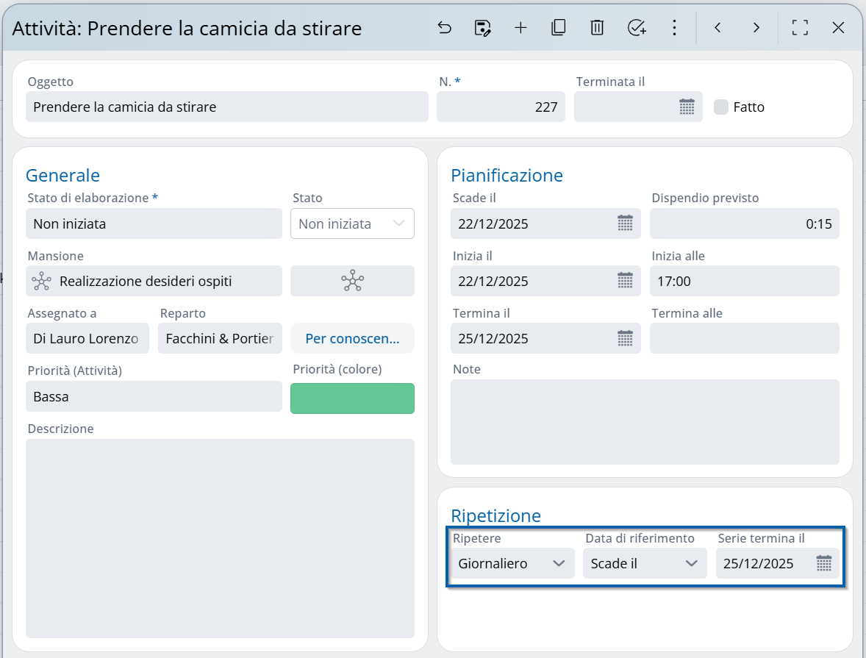Open the Stato dropdown
866x658 pixels.
(352, 224)
